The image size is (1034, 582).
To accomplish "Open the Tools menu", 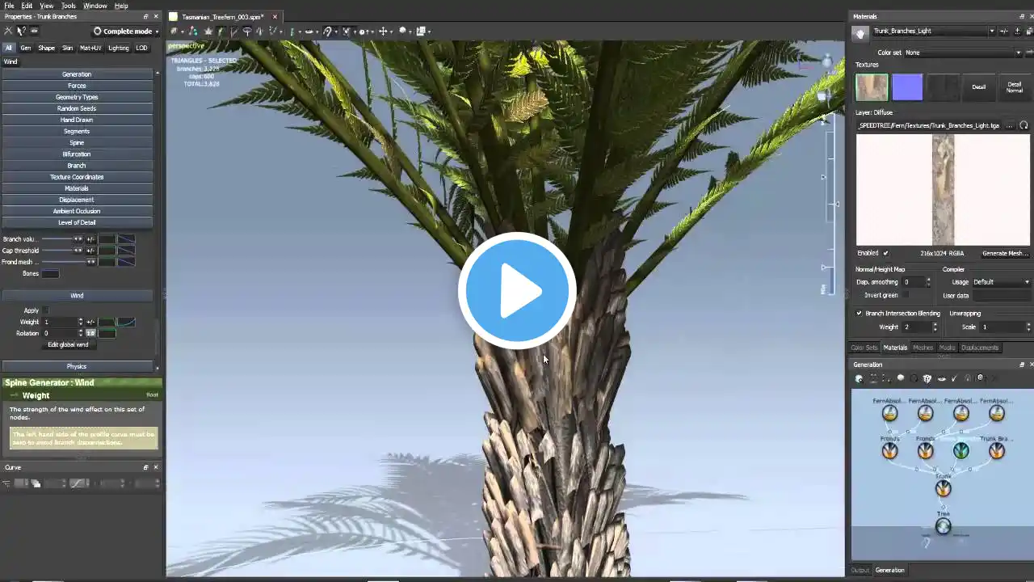I will (x=69, y=6).
